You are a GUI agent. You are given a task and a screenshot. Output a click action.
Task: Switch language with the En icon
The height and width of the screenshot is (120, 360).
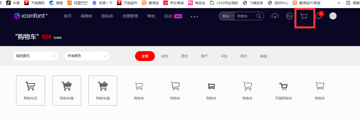tap(289, 16)
